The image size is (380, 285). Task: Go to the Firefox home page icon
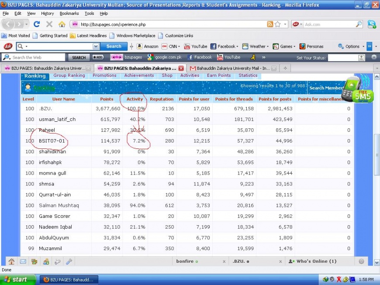(x=62, y=24)
